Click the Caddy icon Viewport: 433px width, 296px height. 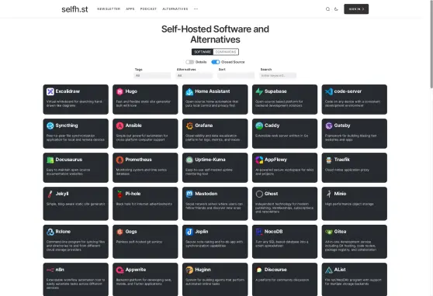(x=259, y=126)
